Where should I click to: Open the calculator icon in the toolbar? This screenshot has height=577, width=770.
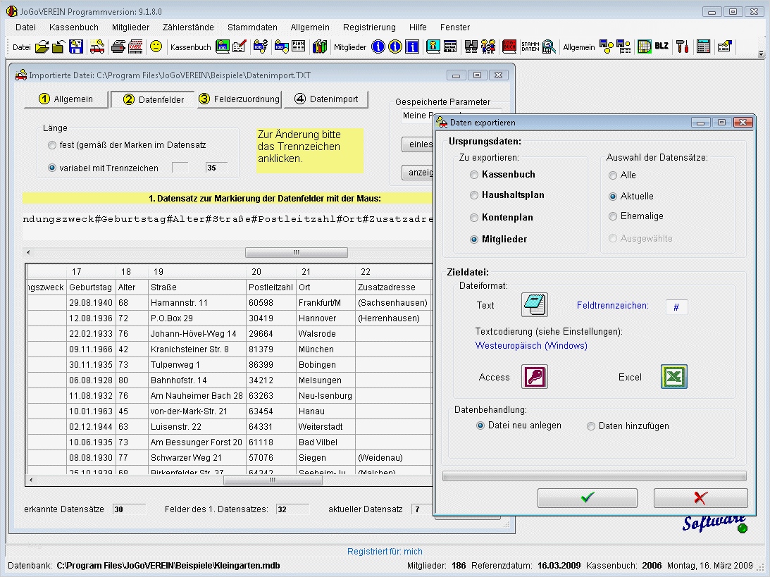click(x=703, y=47)
